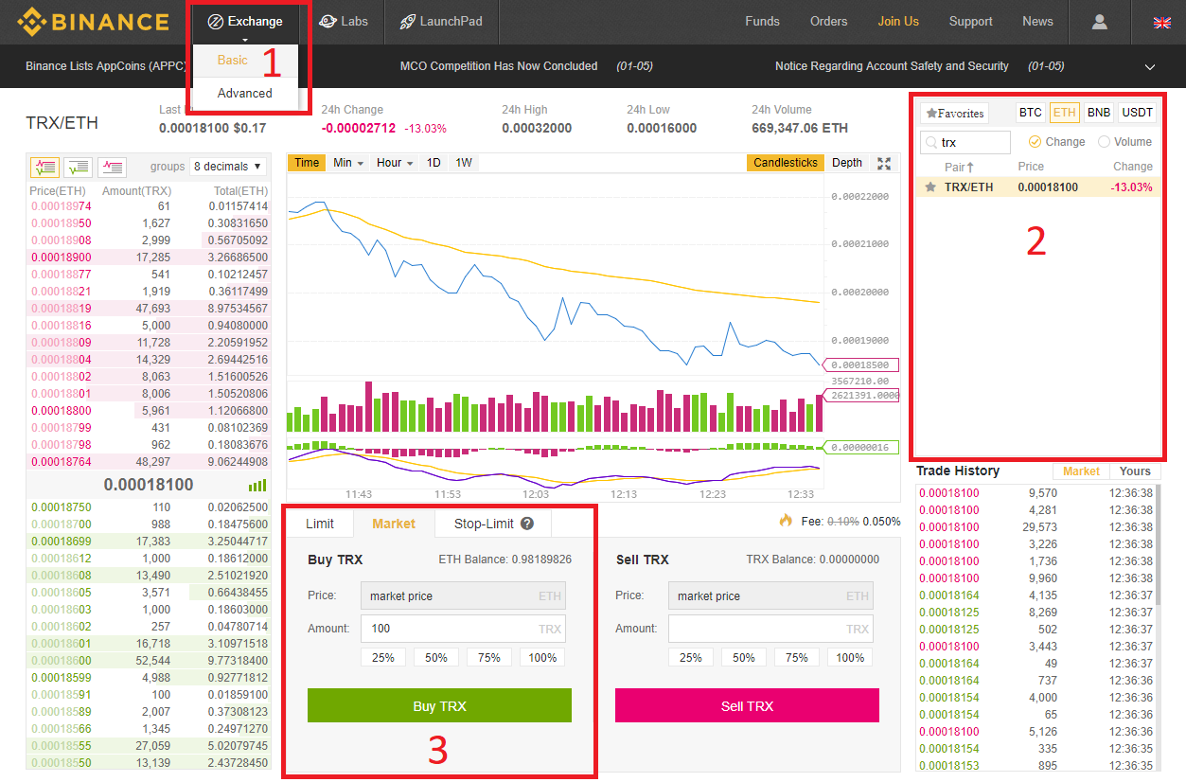Show bids-only order book view
This screenshot has height=782, width=1186.
[79, 167]
